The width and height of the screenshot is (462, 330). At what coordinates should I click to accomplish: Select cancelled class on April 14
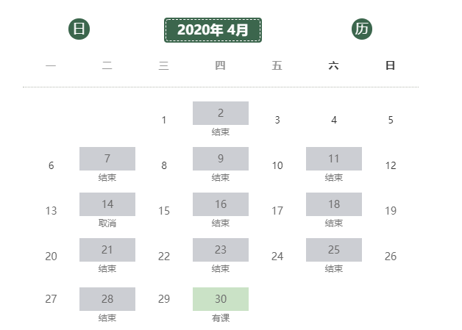point(107,204)
